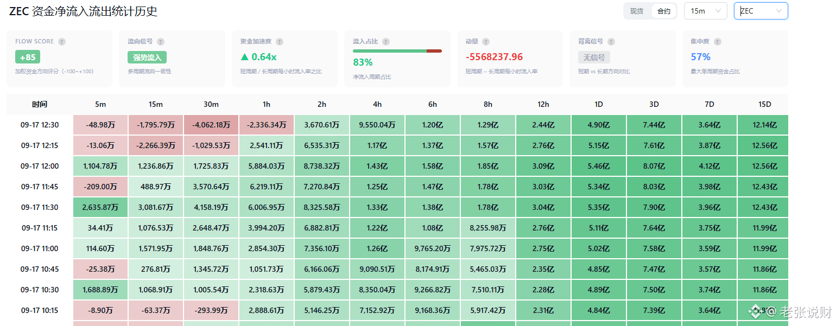Click help icon beside 资金加速度
The height and width of the screenshot is (326, 836).
tap(279, 42)
